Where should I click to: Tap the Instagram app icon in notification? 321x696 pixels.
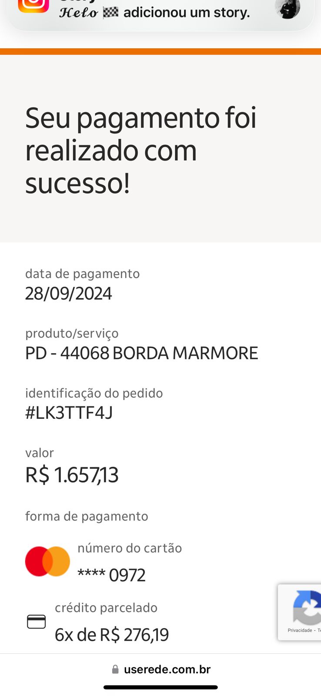tap(33, 5)
